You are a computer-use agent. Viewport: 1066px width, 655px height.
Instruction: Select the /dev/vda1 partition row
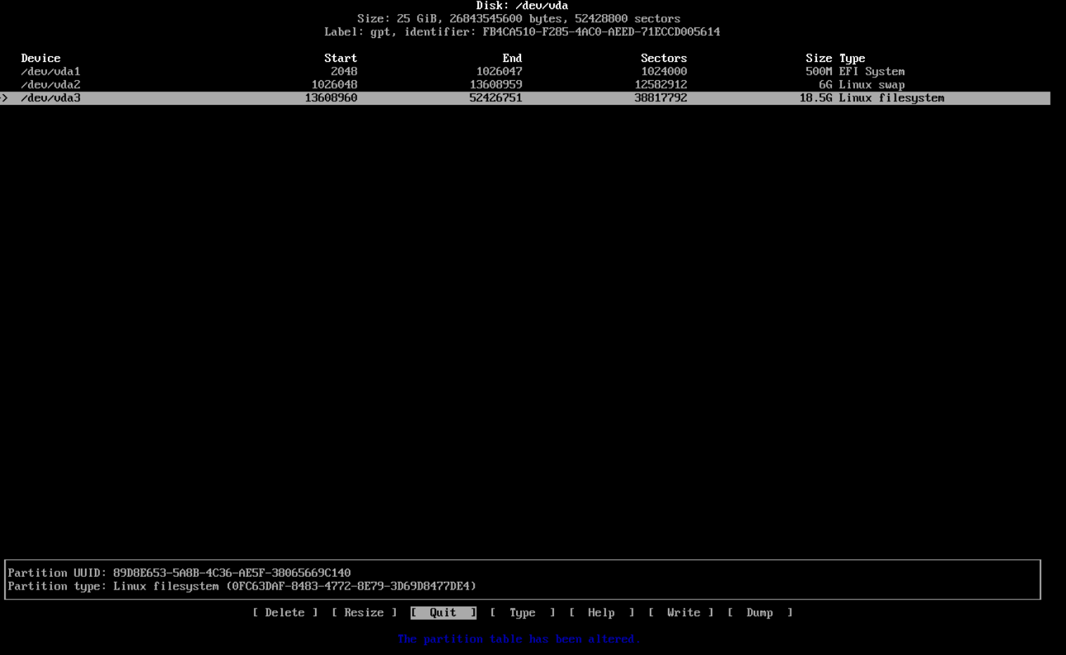point(51,72)
